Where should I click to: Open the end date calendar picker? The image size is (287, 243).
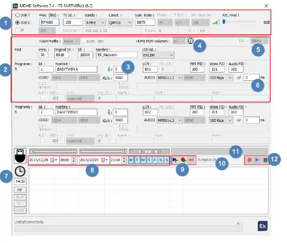(x=104, y=160)
